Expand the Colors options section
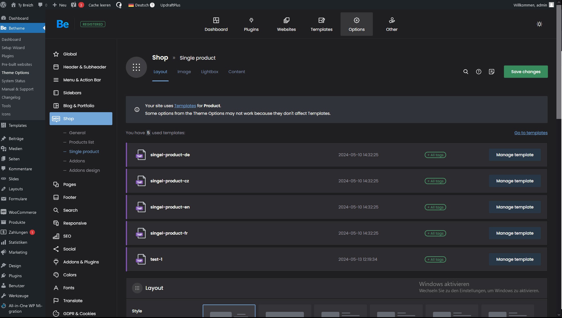This screenshot has width=562, height=318. point(81,275)
